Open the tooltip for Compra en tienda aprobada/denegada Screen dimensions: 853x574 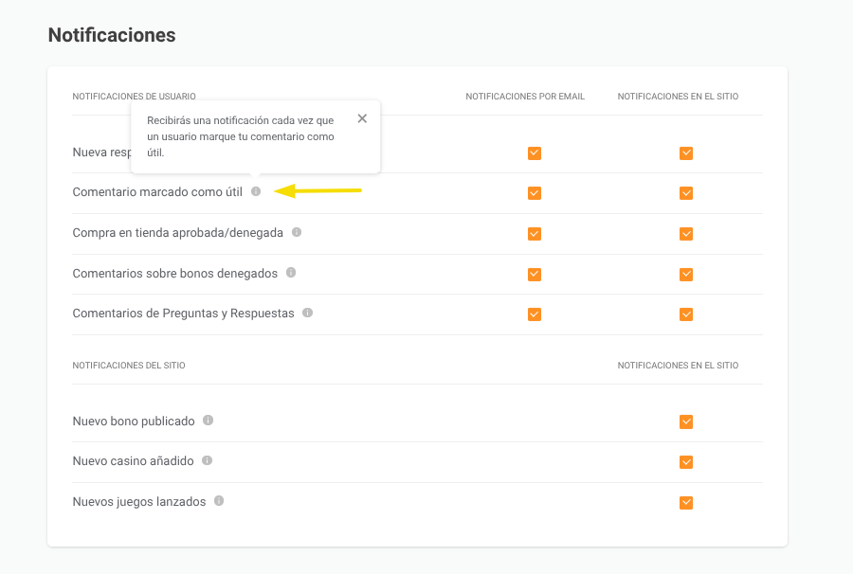297,231
